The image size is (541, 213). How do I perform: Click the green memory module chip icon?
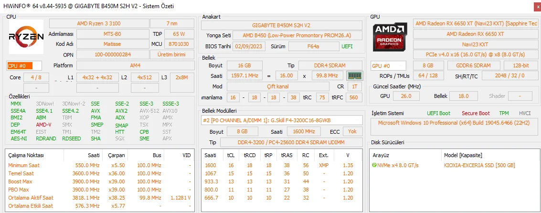[x=354, y=75]
